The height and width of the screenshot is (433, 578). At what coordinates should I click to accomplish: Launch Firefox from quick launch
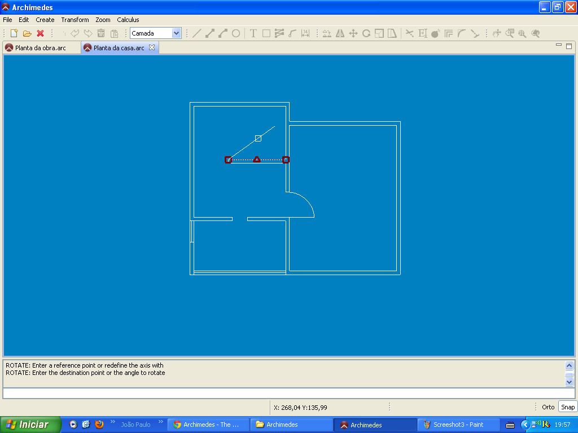[x=99, y=424]
